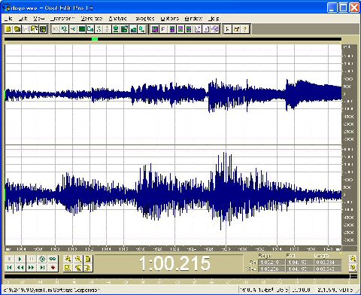The width and height of the screenshot is (361, 295).
Task: Open the View menu
Action: (39, 18)
